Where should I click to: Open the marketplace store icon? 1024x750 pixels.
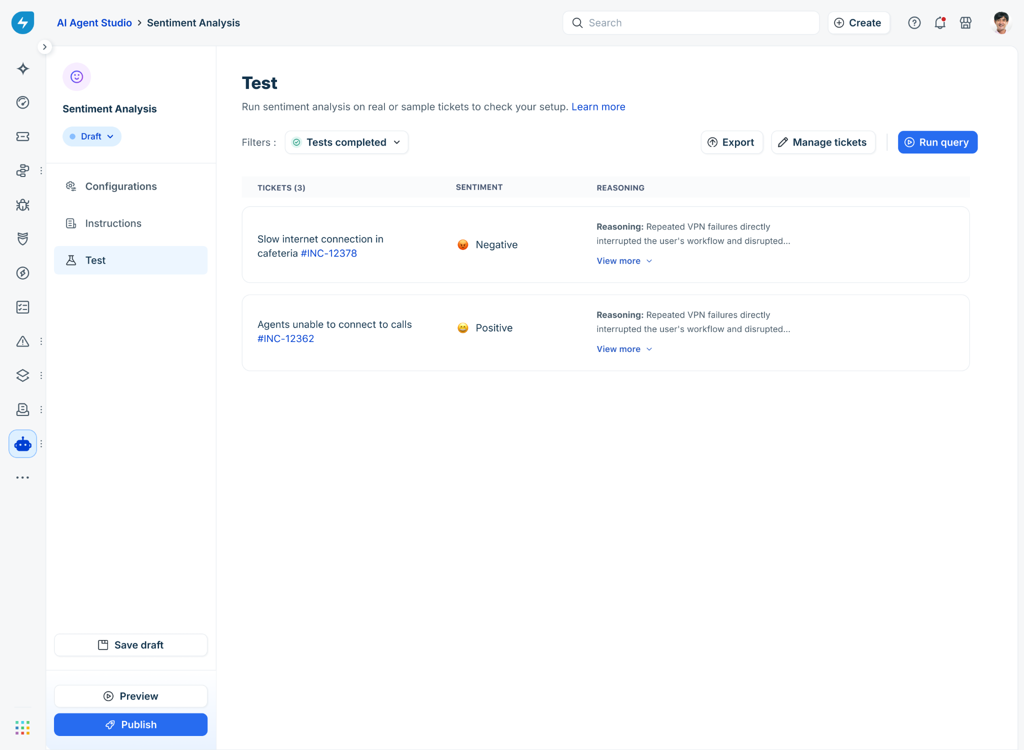tap(965, 23)
